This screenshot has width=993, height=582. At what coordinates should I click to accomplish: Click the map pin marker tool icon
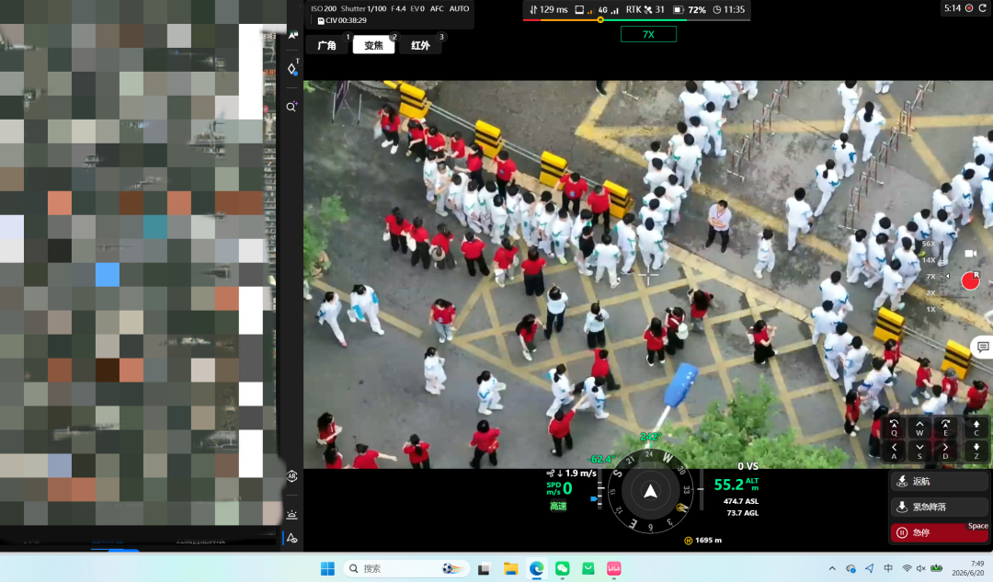tap(292, 69)
